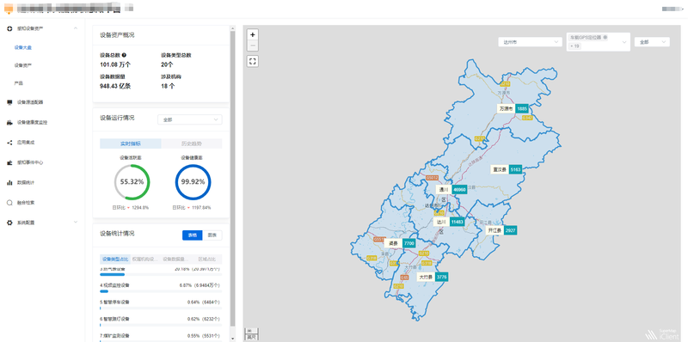Collapse the 感知设备资产 menu chevron

(x=76, y=28)
